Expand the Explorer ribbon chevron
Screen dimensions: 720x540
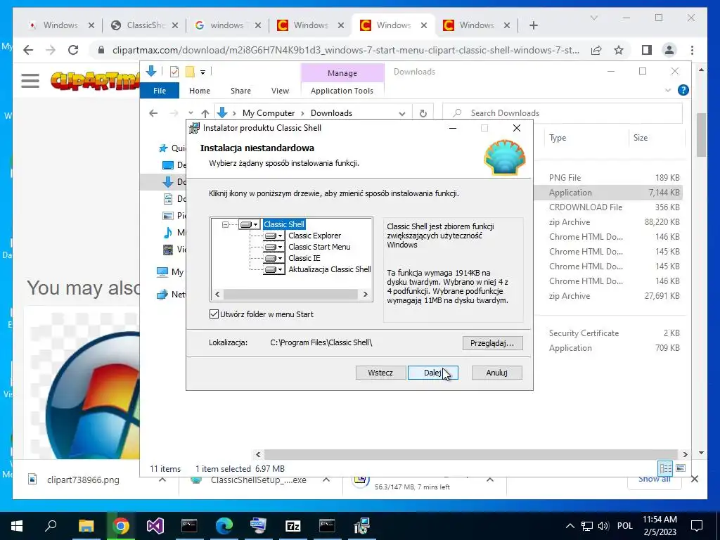pos(668,91)
